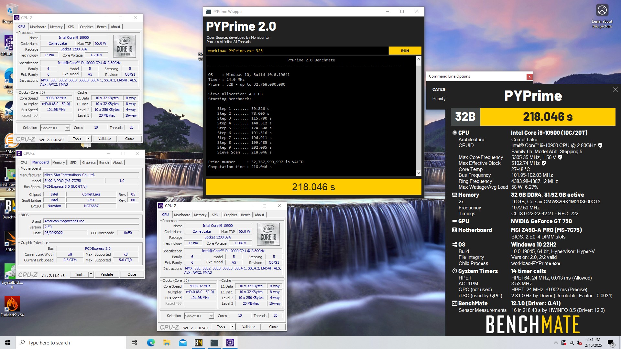Click 'Z490-A PRO (MS-7C75)' Model field

(x=73, y=181)
